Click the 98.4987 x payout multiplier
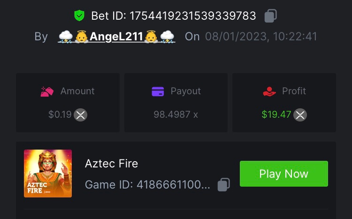This screenshot has width=352, height=219. pos(176,114)
